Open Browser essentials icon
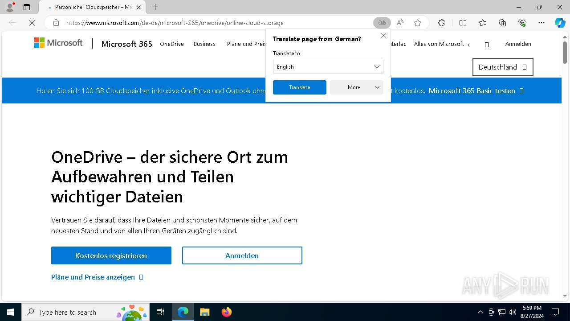 pos(522,23)
